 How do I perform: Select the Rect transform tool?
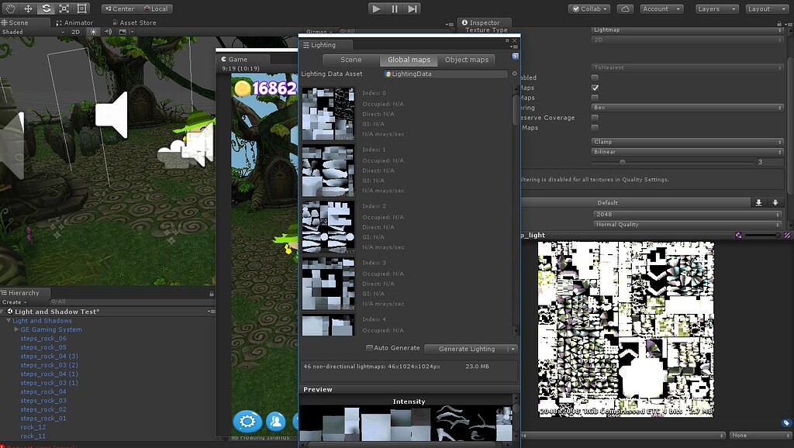(x=81, y=9)
